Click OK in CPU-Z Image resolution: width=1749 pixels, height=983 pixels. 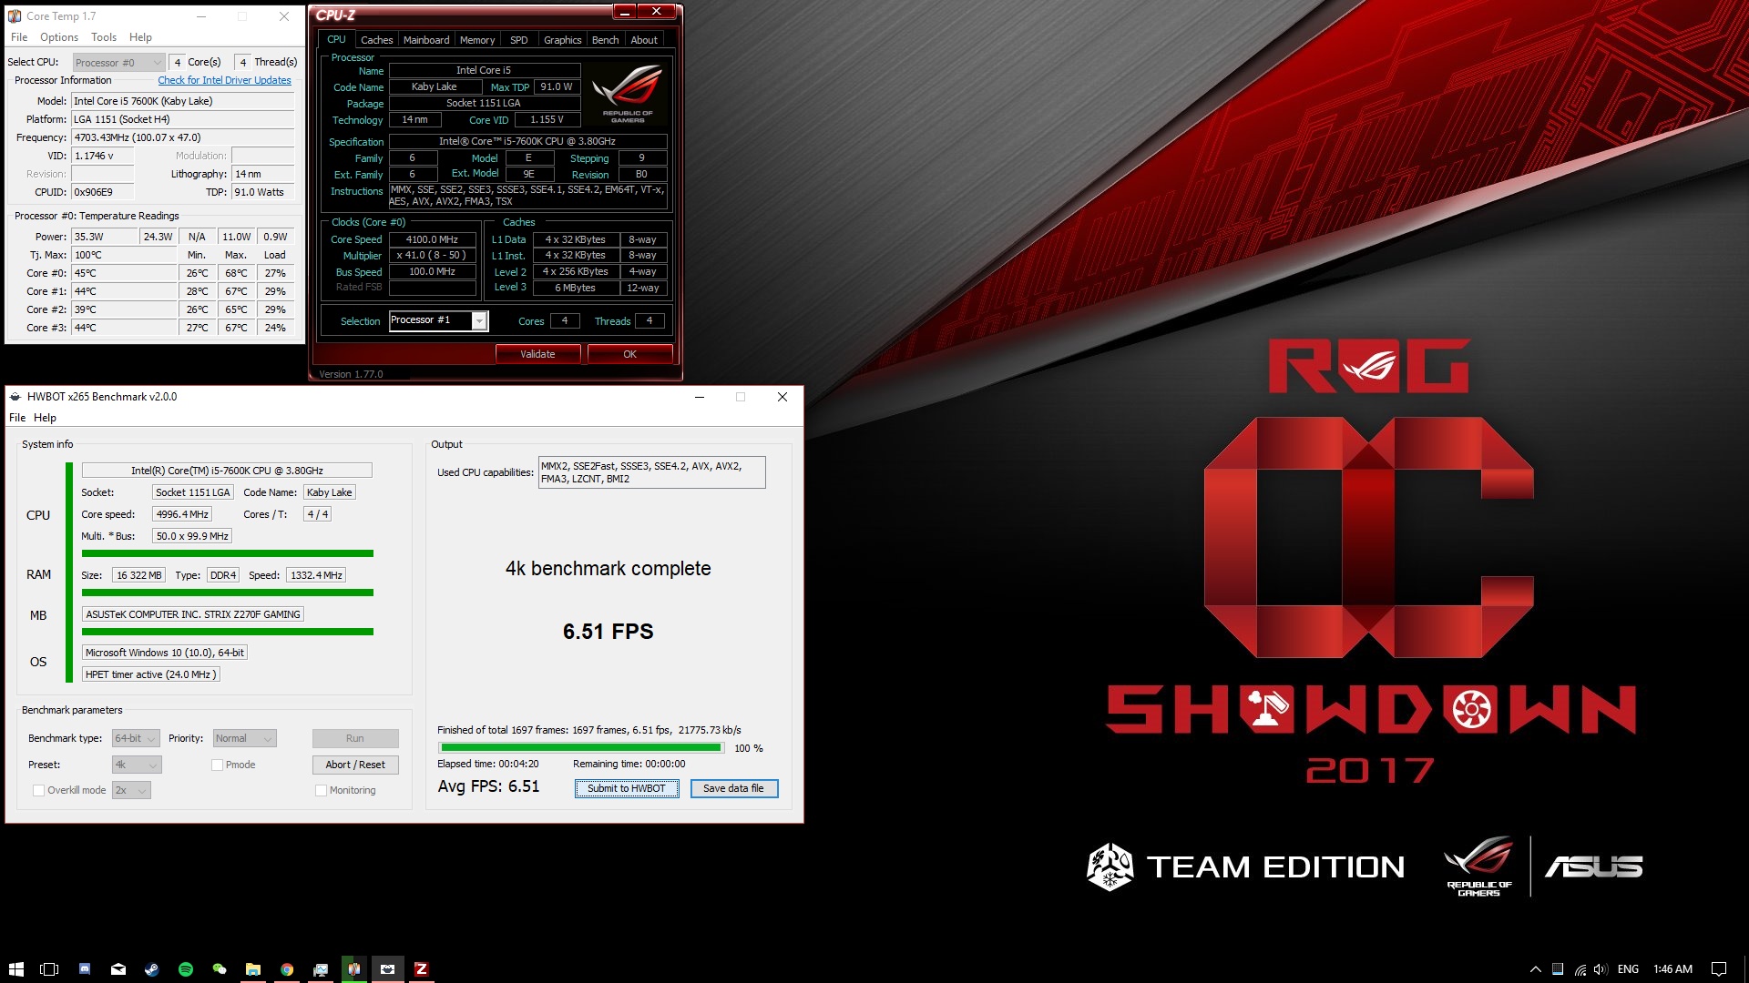(x=629, y=354)
